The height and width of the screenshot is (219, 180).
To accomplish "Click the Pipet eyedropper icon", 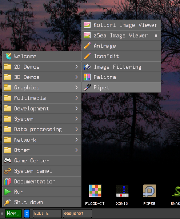I will pos(87,88).
